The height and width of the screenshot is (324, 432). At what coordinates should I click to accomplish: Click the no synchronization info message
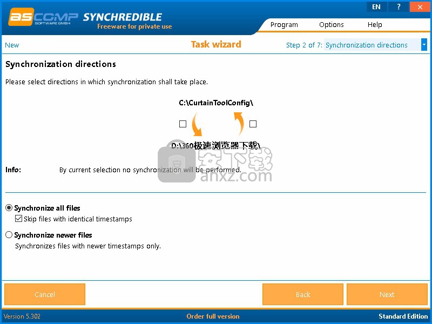point(150,170)
